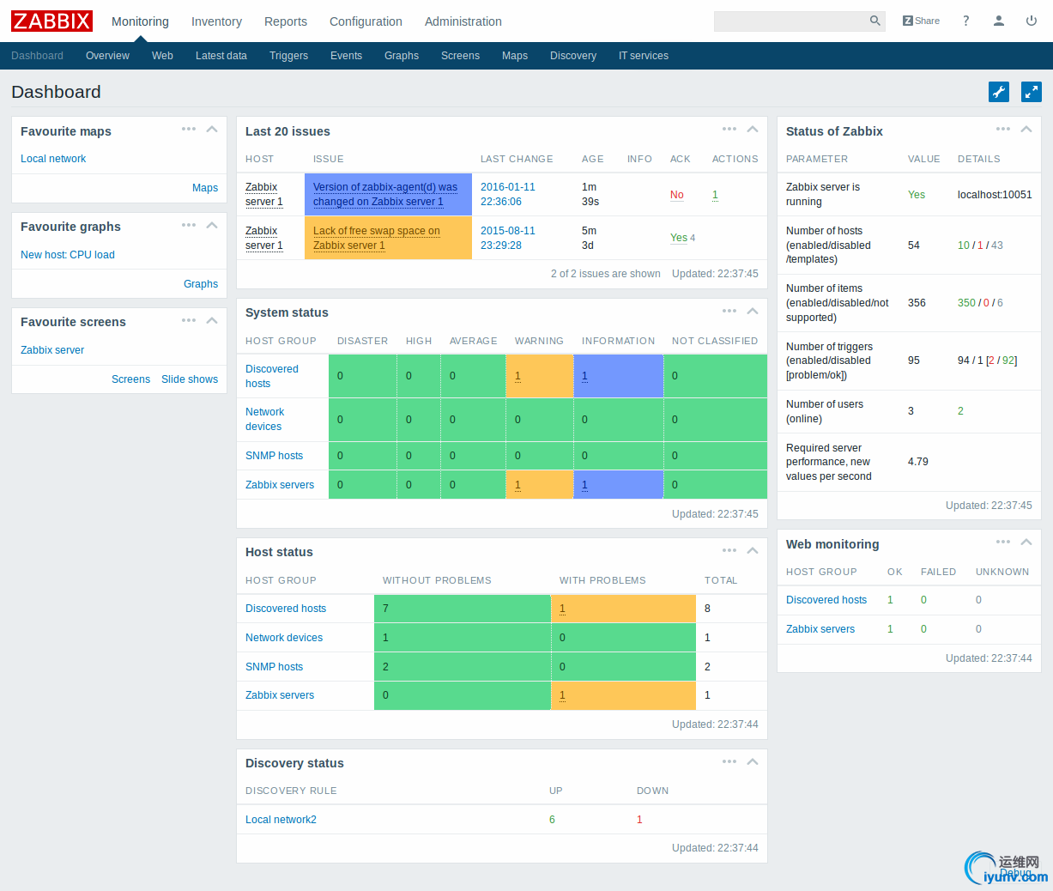Click the Zabbix logo

(51, 21)
